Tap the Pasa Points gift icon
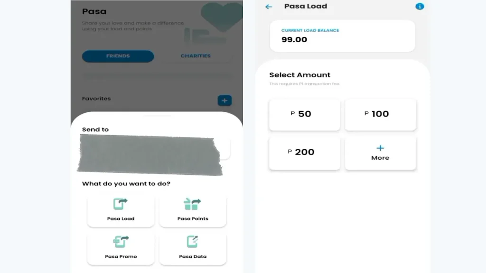This screenshot has width=486, height=273. (192, 204)
